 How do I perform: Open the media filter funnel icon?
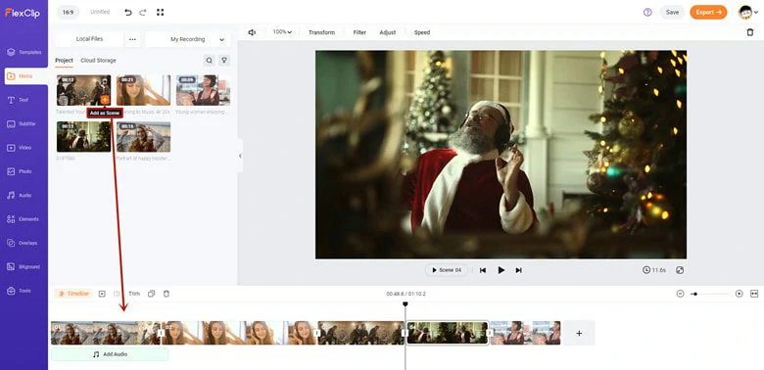pyautogui.click(x=224, y=61)
